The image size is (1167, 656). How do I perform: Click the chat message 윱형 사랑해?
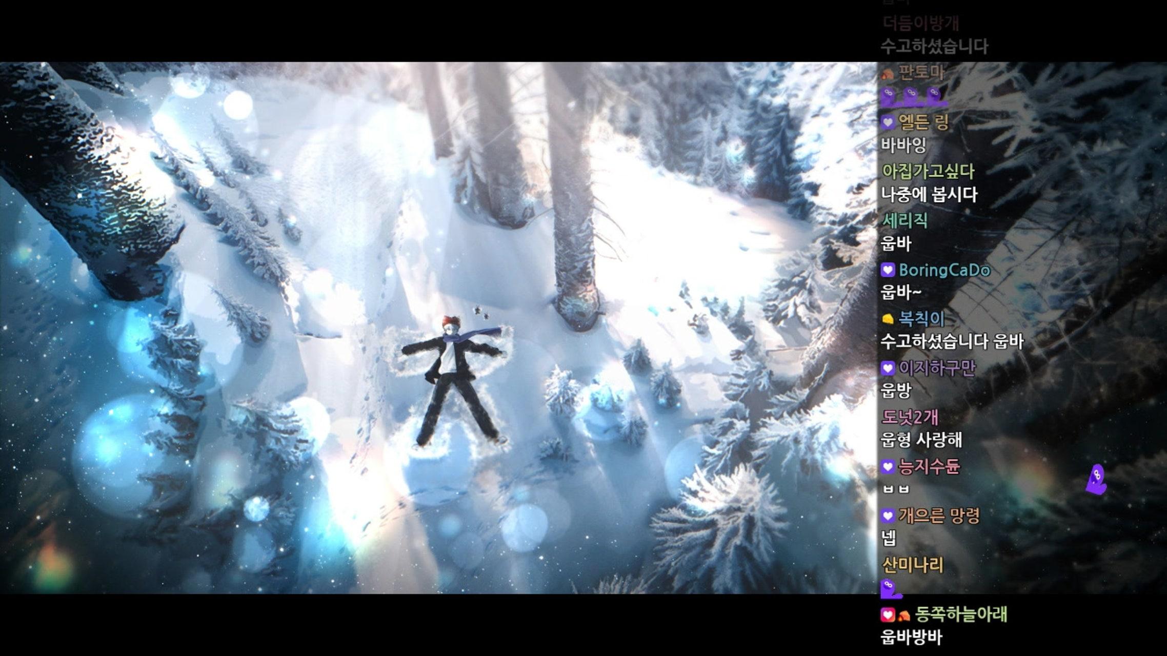pos(921,440)
